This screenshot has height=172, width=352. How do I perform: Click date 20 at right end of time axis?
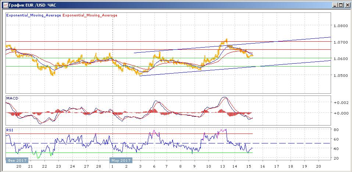click(318, 166)
